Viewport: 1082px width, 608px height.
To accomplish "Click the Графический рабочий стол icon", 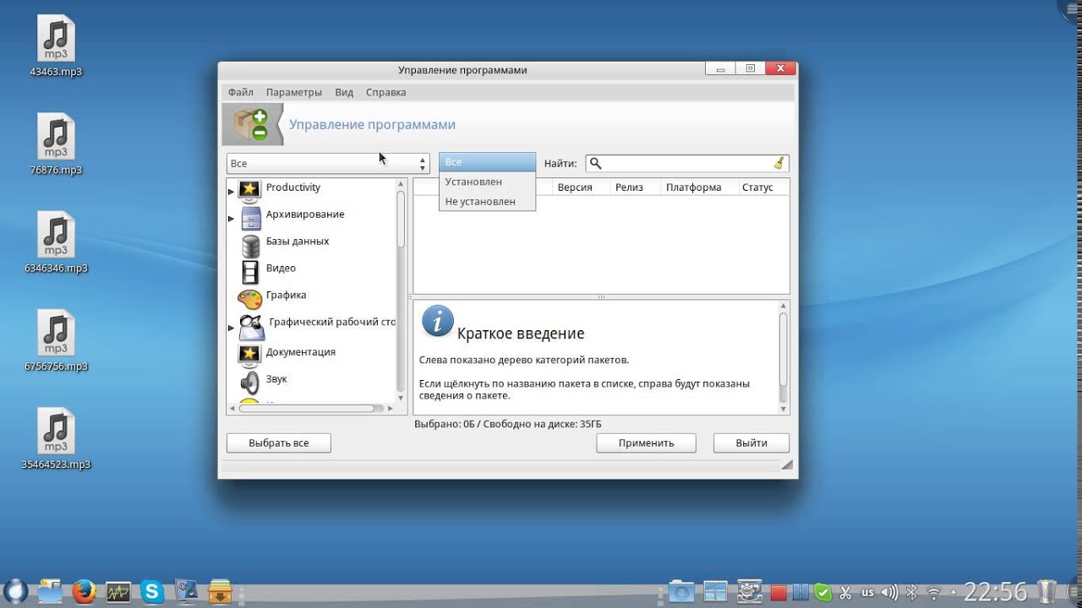I will (x=251, y=326).
